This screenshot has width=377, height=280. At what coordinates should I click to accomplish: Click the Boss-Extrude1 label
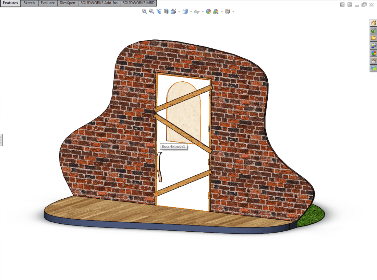(x=173, y=146)
